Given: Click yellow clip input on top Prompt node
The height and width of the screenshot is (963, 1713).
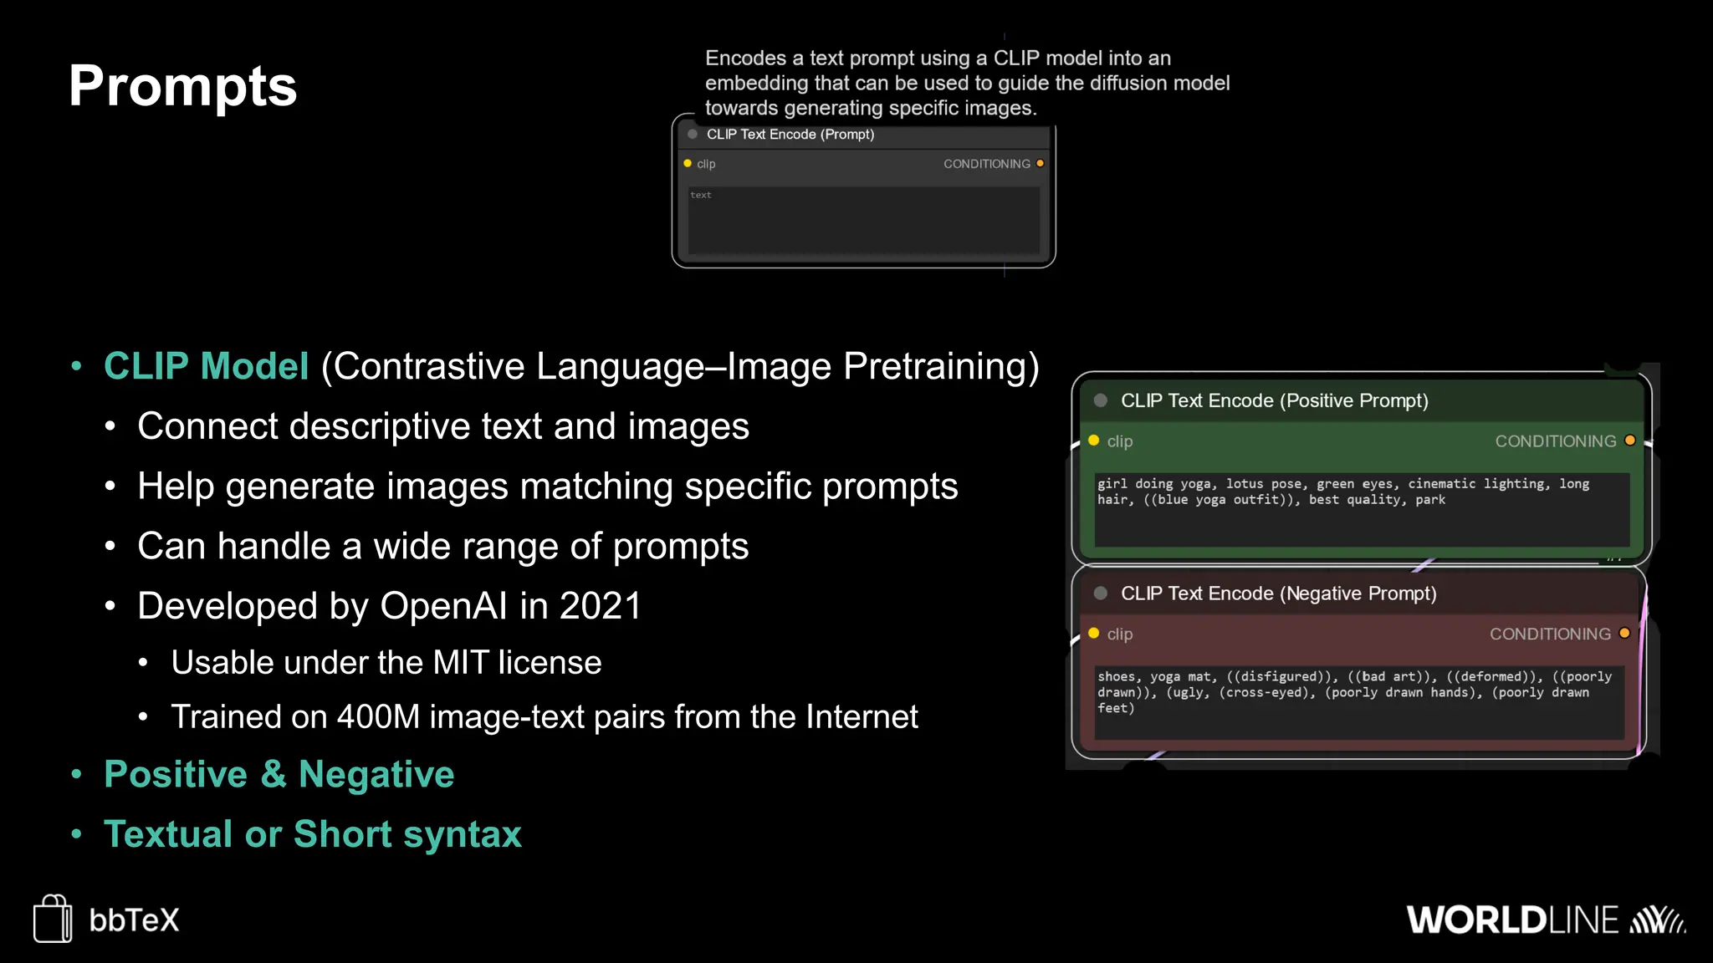Looking at the screenshot, I should (688, 164).
